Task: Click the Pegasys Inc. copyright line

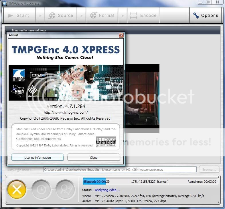Action: [x=66, y=118]
